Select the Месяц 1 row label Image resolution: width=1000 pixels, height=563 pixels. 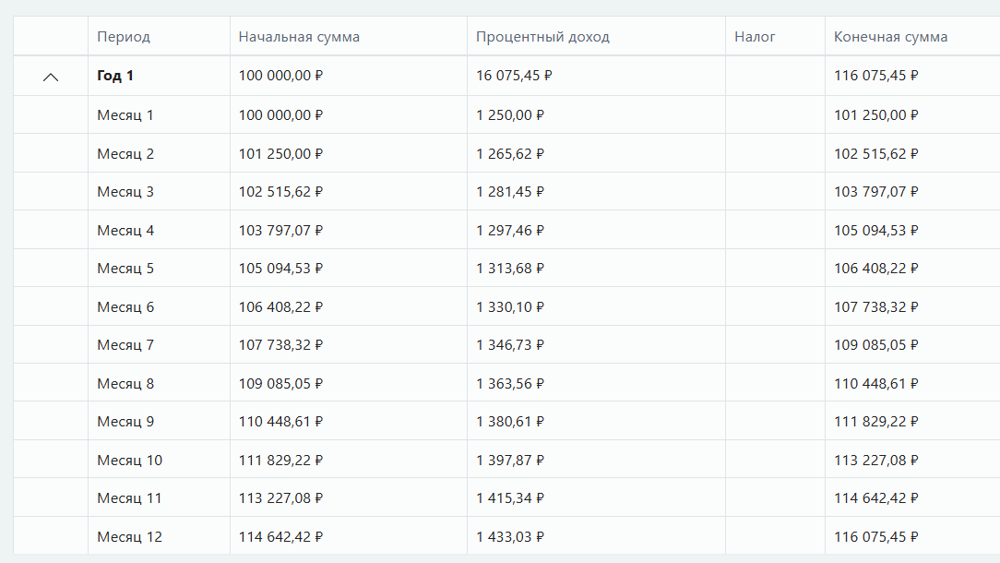coord(125,115)
